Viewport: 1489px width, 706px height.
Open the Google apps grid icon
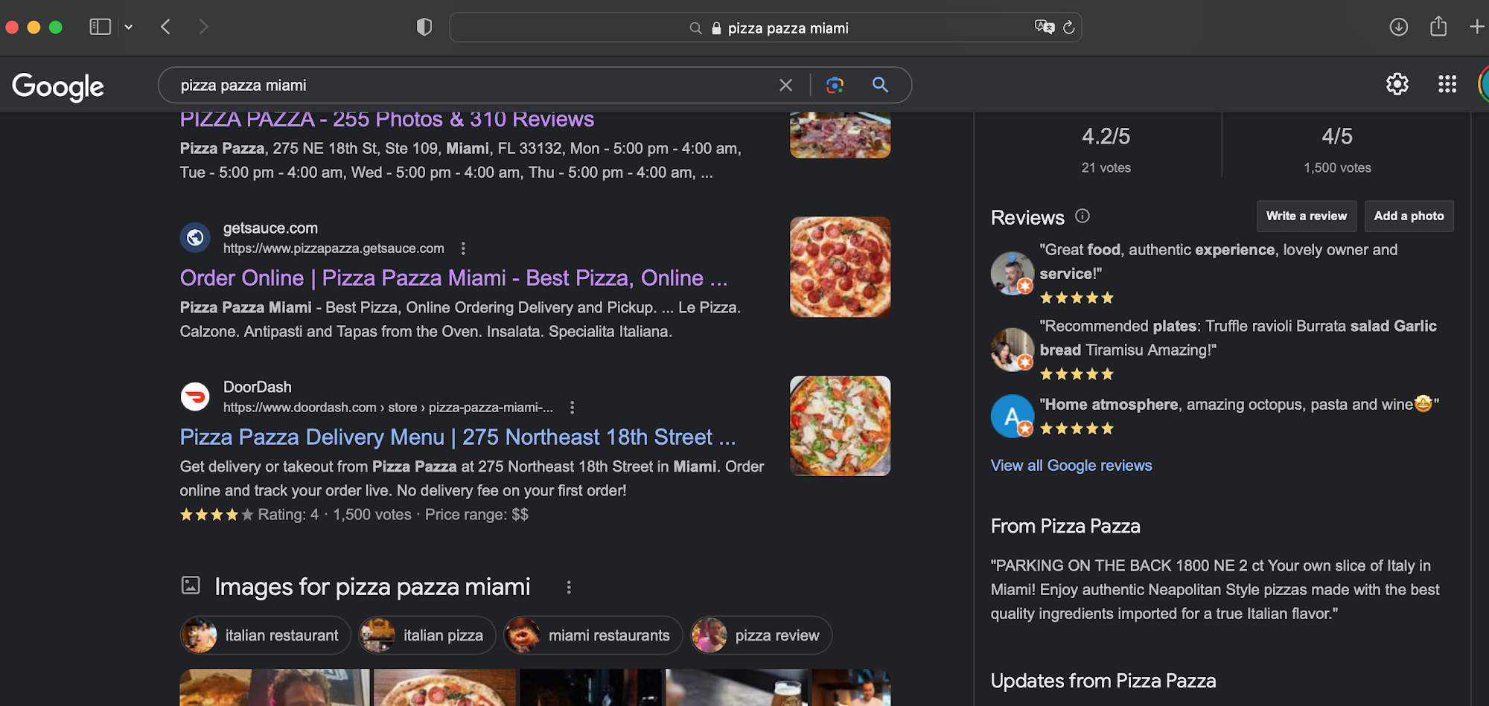click(1447, 84)
